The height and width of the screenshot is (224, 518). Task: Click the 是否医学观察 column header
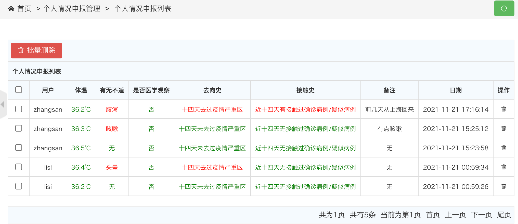pos(151,90)
